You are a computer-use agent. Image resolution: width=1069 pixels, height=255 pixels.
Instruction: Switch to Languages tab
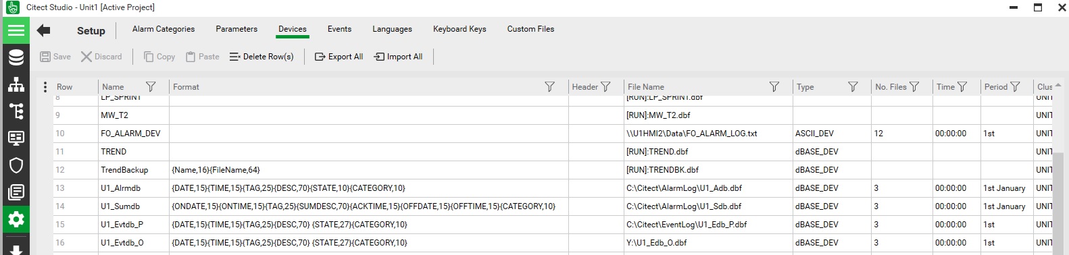click(x=392, y=29)
